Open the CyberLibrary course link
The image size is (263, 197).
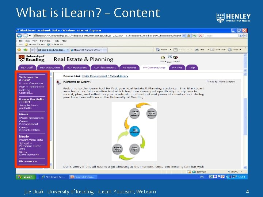tap(119, 76)
